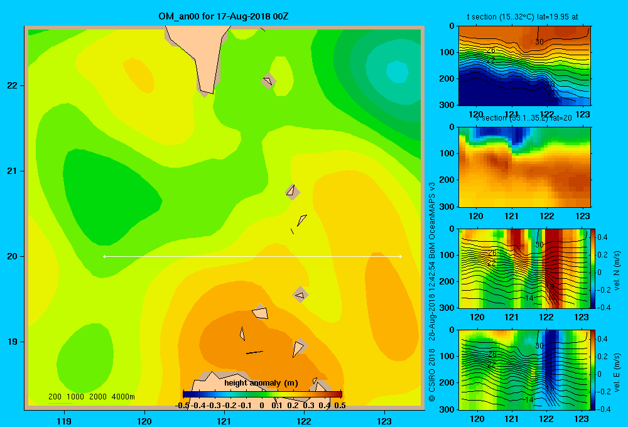Click latitude label 20 on the main map
Screen dimensions: 628x427
tap(13, 256)
